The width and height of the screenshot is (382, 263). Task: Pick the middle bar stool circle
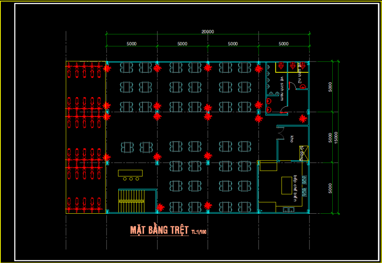pyautogui.click(x=131, y=179)
